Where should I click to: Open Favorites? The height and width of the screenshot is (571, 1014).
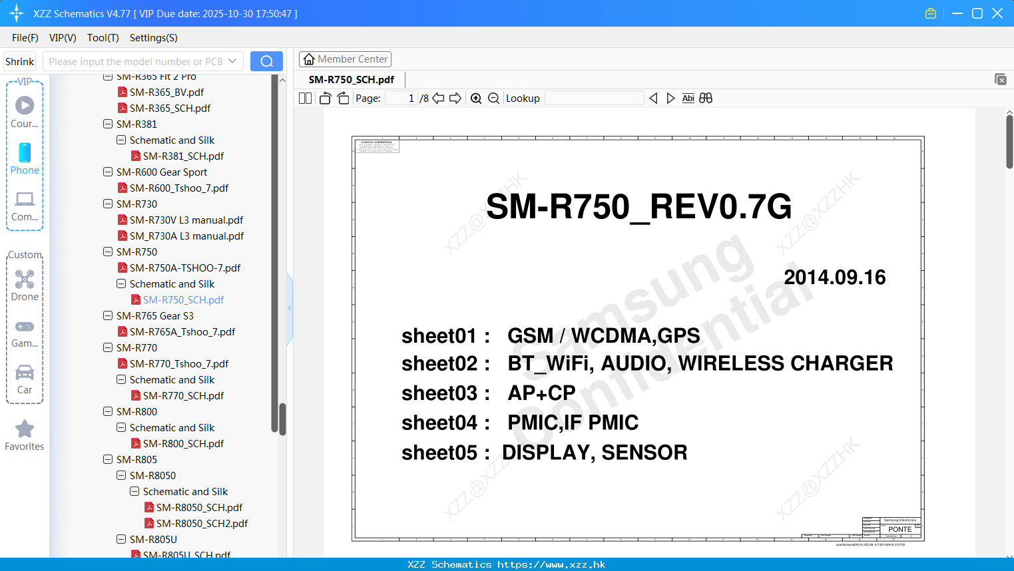tap(25, 436)
